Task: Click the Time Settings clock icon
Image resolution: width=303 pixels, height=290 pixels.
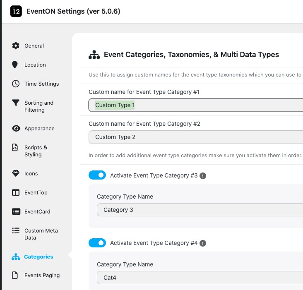Action: pos(16,84)
